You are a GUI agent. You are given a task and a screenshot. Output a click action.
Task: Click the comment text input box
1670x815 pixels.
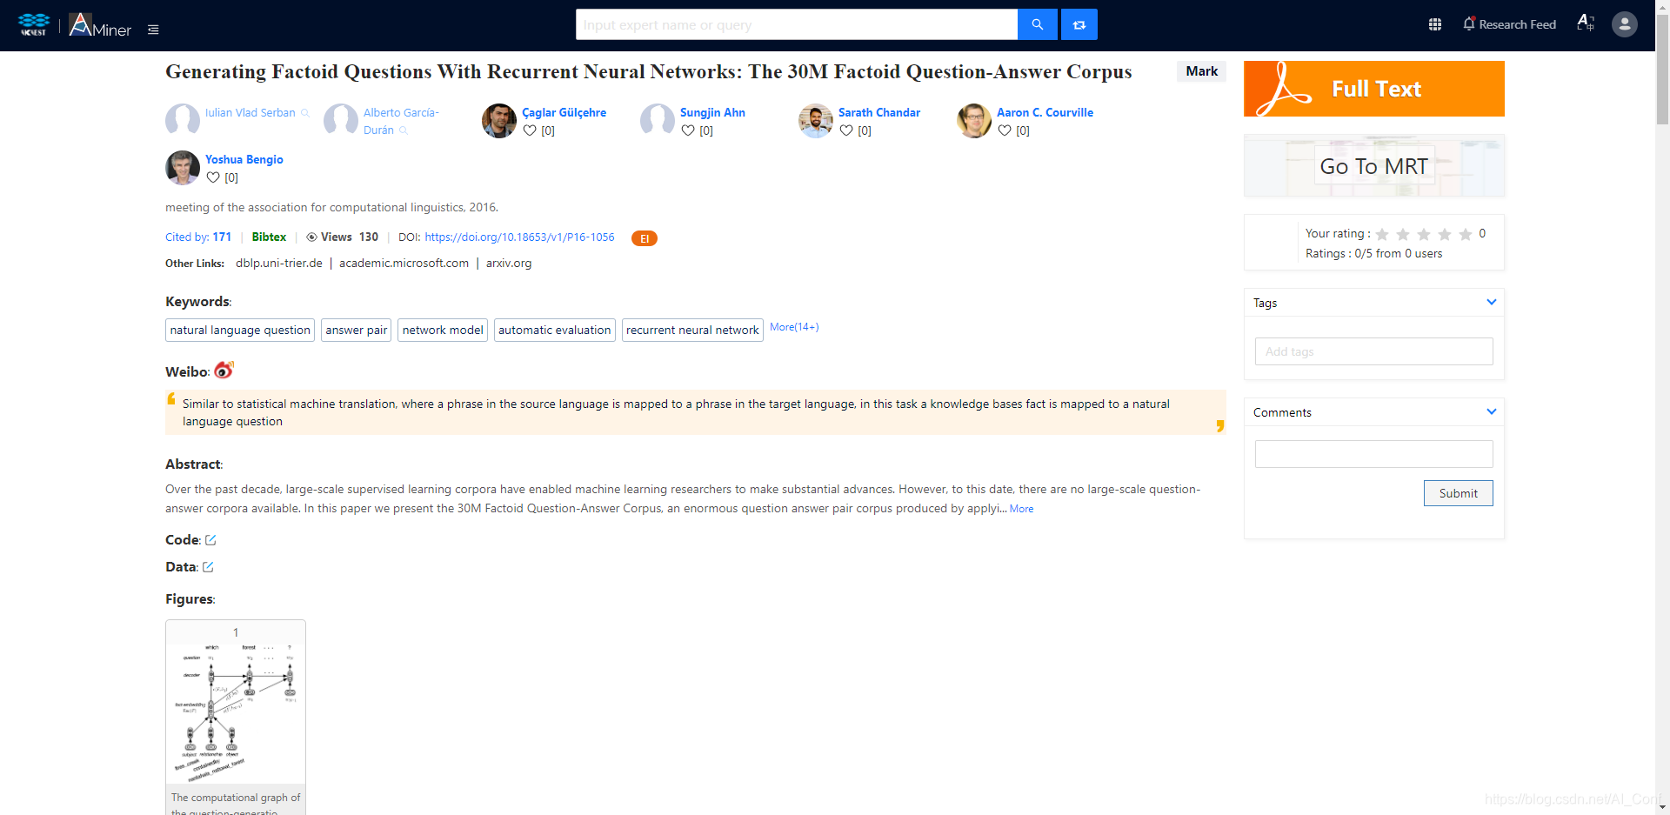pos(1374,454)
